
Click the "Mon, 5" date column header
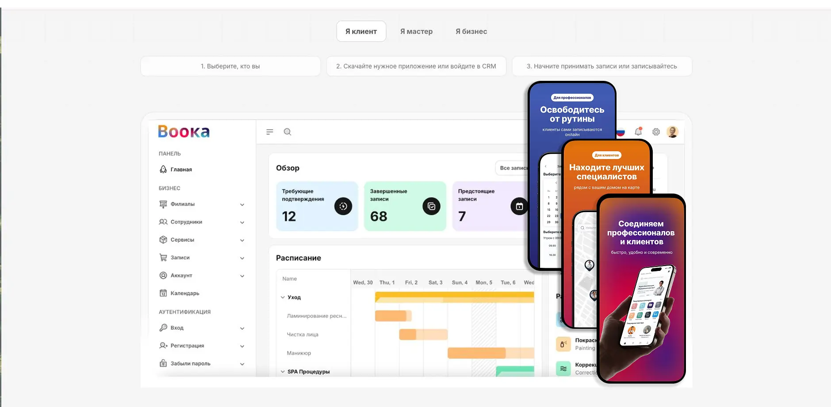point(484,282)
